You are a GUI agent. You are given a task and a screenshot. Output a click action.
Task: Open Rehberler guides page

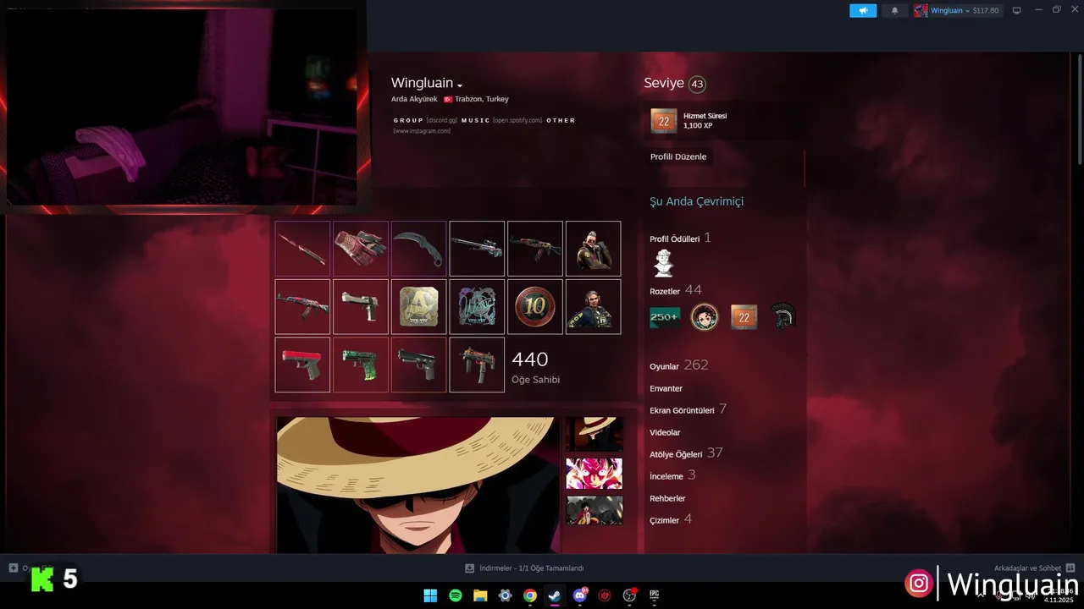pyautogui.click(x=667, y=498)
